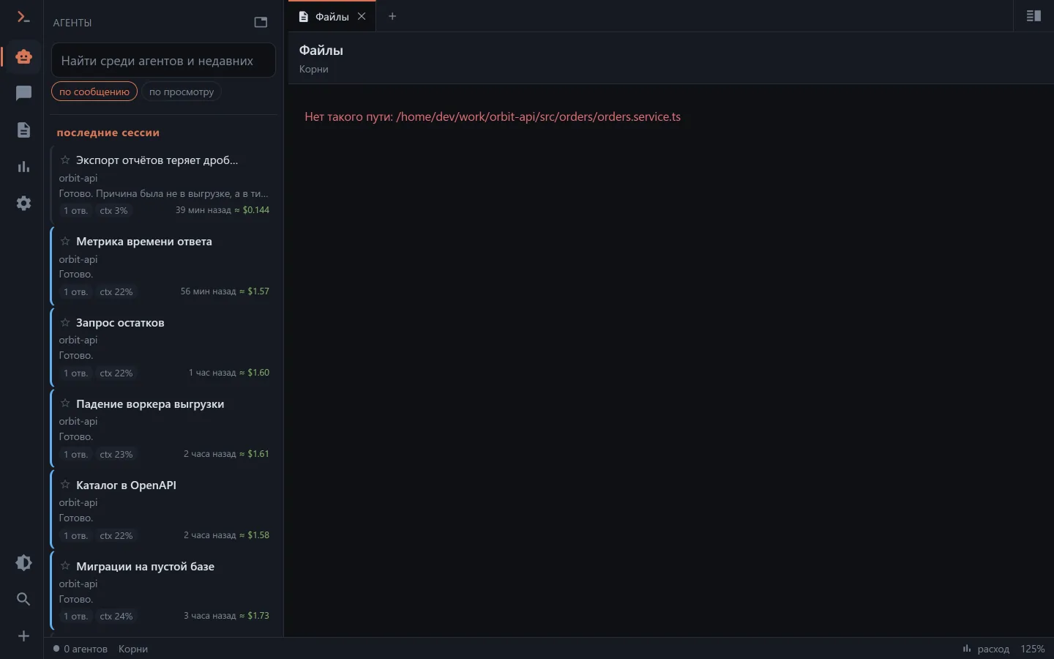Star the Экспорт отчётов session
The height and width of the screenshot is (659, 1054).
click(65, 160)
